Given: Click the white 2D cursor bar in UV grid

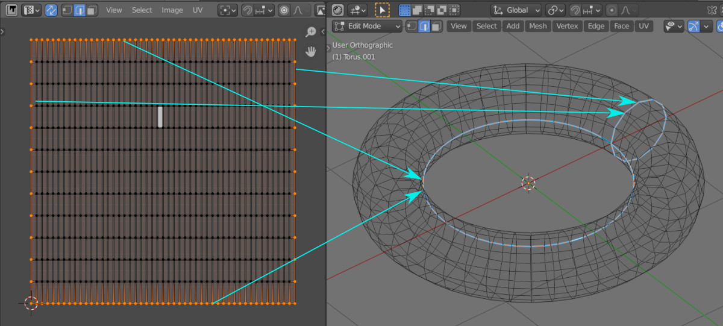Looking at the screenshot, I should click(x=160, y=116).
